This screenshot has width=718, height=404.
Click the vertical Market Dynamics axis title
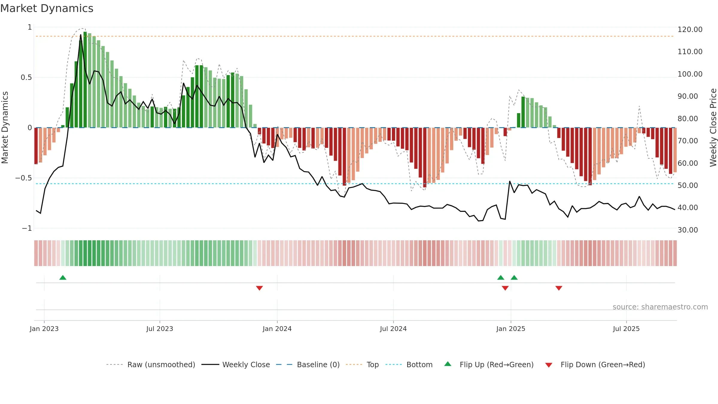click(x=5, y=127)
